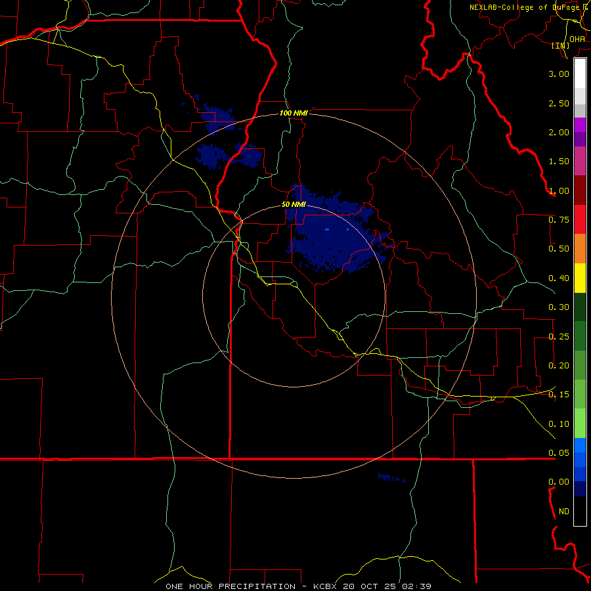591x591 pixels.
Task: Select the dark red 1.00 color swatch
Action: pyautogui.click(x=580, y=190)
